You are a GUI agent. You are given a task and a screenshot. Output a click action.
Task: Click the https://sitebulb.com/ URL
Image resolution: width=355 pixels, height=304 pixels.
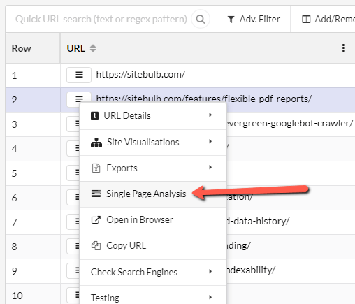(x=140, y=75)
